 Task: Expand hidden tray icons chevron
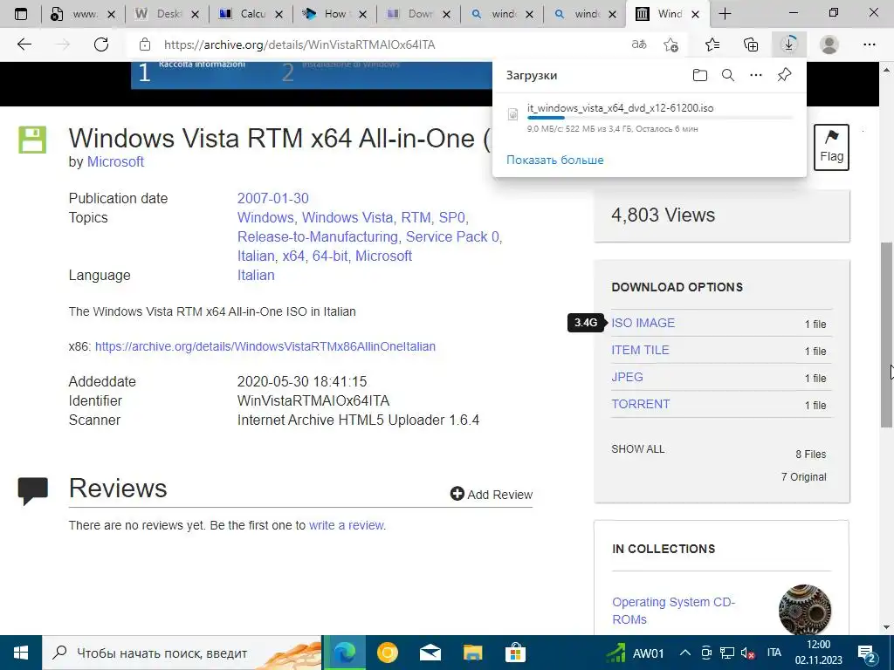tap(685, 653)
